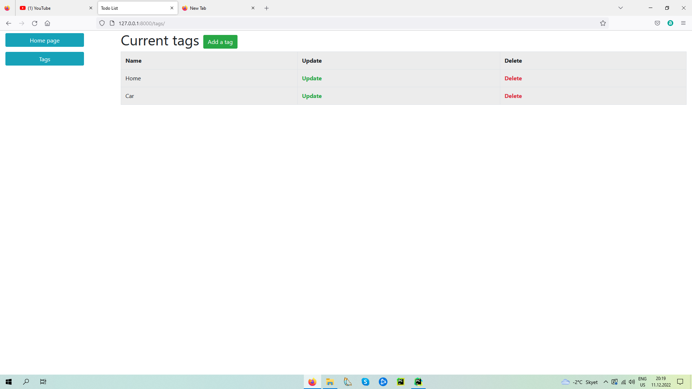
Task: Open the Save to Pocket icon
Action: tap(657, 23)
